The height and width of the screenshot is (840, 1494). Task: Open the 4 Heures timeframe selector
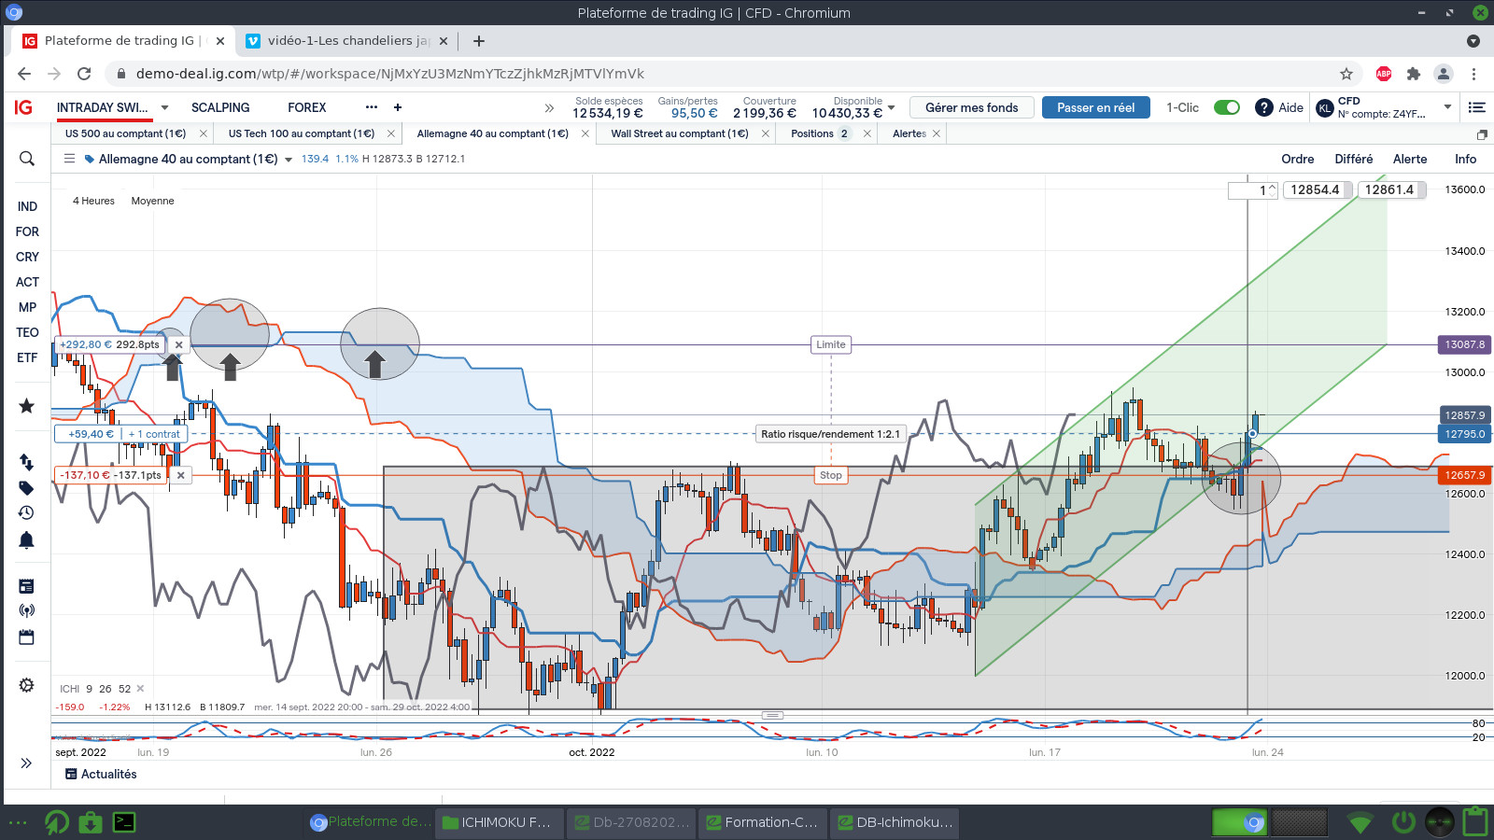pyautogui.click(x=93, y=201)
